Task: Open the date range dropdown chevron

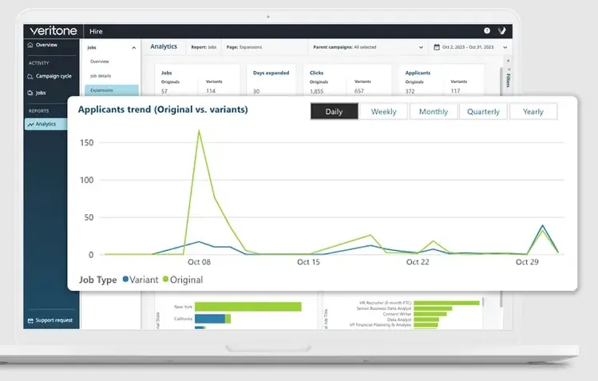Action: click(x=505, y=47)
